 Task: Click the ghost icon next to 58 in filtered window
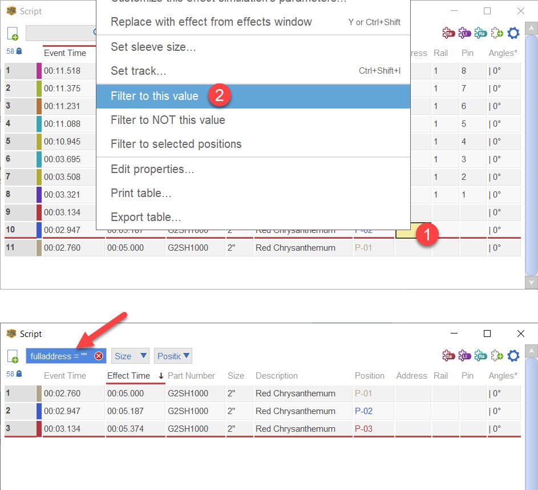[19, 374]
